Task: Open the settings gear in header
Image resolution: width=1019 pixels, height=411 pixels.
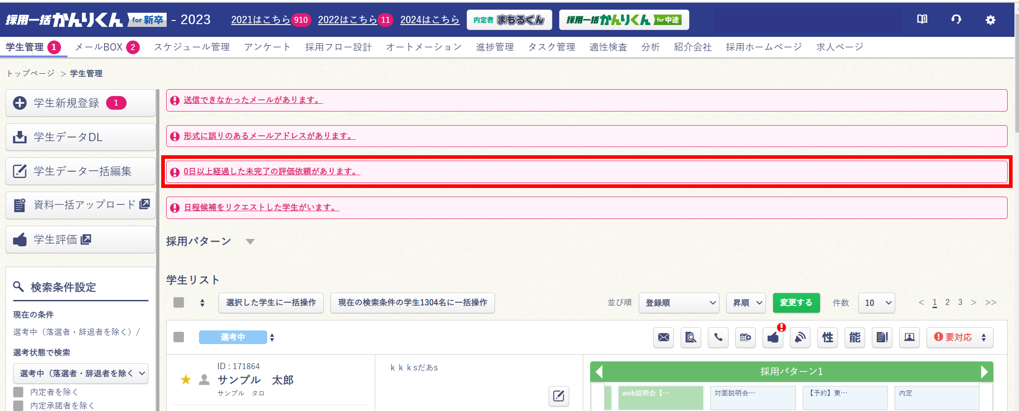Action: click(x=990, y=20)
